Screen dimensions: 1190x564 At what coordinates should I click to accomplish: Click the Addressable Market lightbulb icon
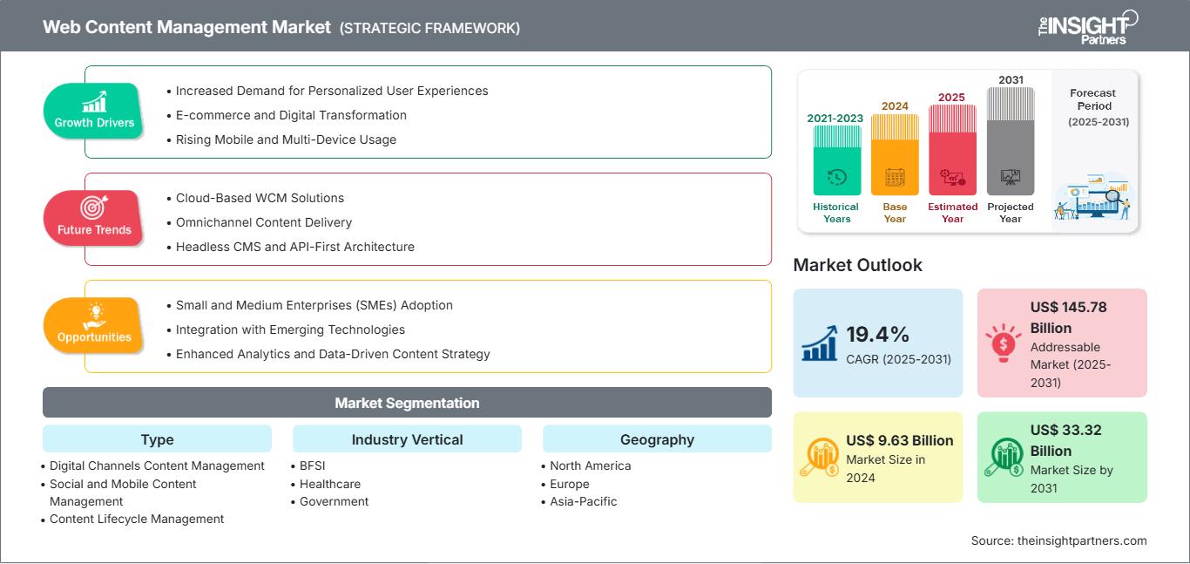pyautogui.click(x=1004, y=343)
